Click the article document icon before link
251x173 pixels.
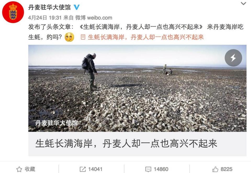(83, 37)
